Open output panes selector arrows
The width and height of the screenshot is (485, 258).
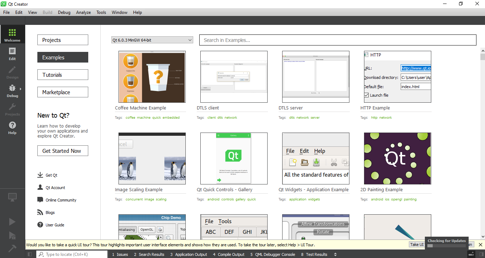(335, 254)
